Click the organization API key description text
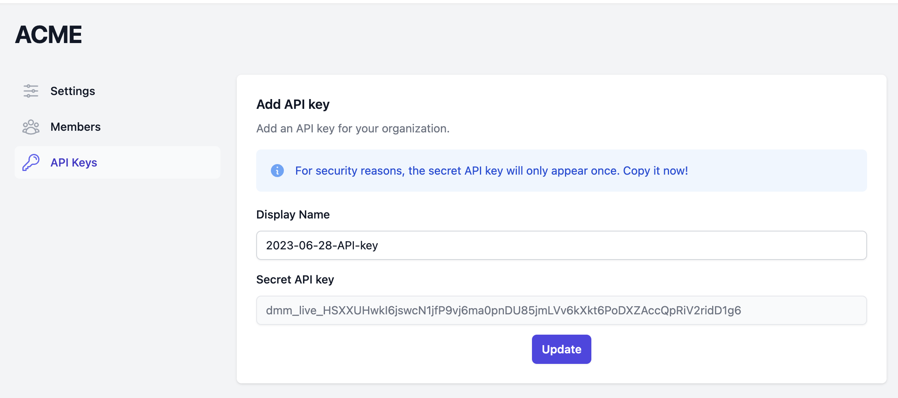Screen dimensions: 898x398 [x=353, y=128]
